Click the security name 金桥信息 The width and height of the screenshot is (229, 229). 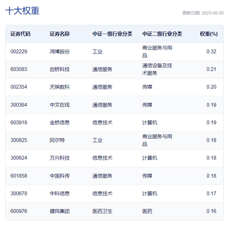click(x=60, y=123)
